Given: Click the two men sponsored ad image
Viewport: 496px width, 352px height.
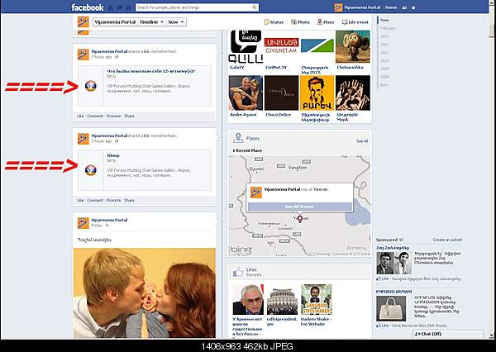Looking at the screenshot, I should [393, 263].
